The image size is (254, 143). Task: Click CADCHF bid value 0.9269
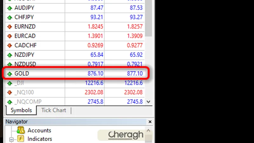pyautogui.click(x=95, y=45)
